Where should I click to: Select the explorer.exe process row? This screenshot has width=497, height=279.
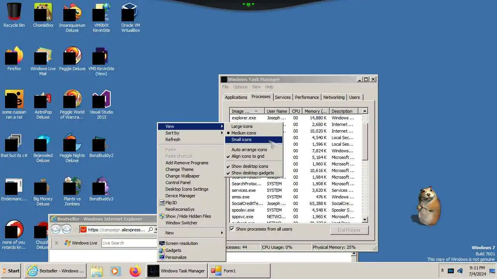tap(295, 118)
